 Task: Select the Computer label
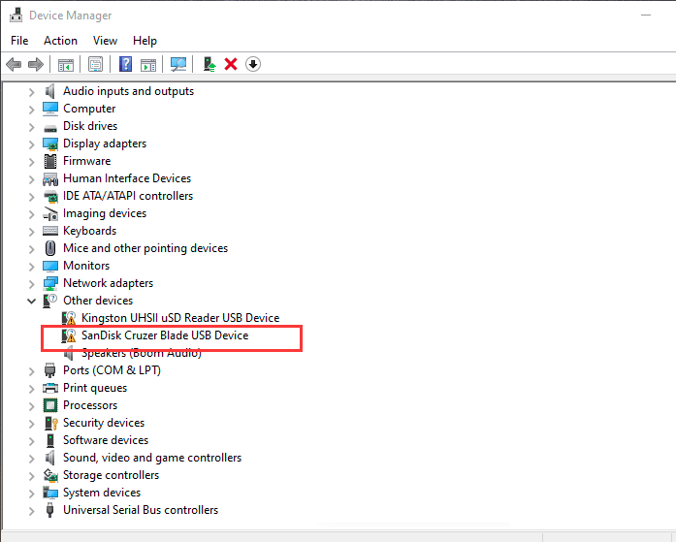pos(89,109)
